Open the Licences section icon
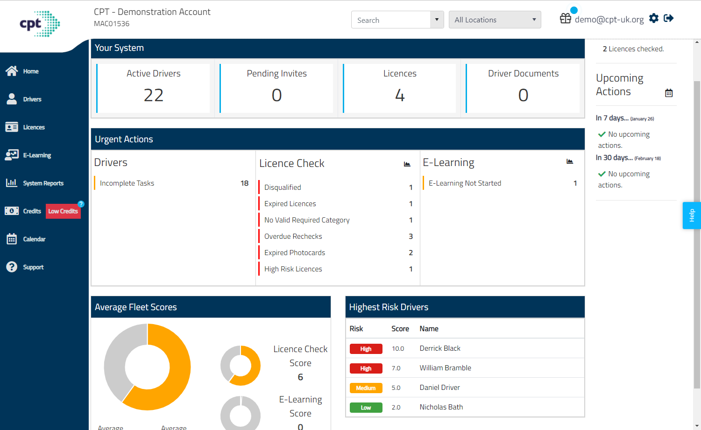 (x=12, y=127)
